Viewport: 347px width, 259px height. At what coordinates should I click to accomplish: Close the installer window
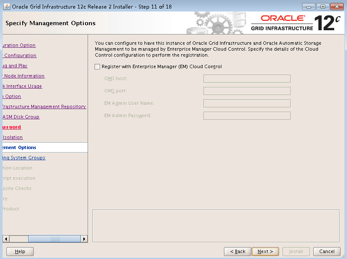[x=337, y=7]
